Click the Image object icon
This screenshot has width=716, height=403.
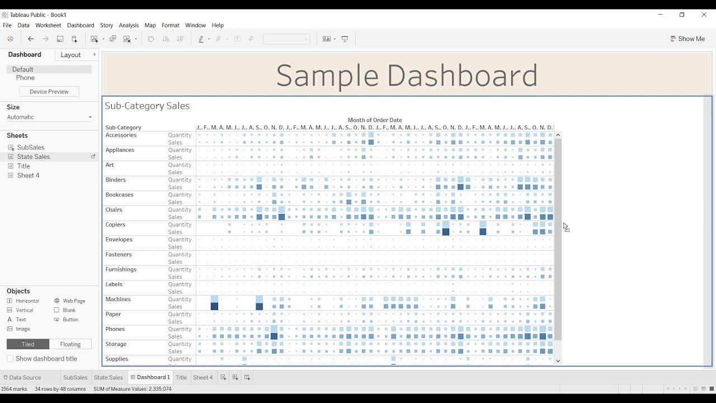[x=10, y=329]
